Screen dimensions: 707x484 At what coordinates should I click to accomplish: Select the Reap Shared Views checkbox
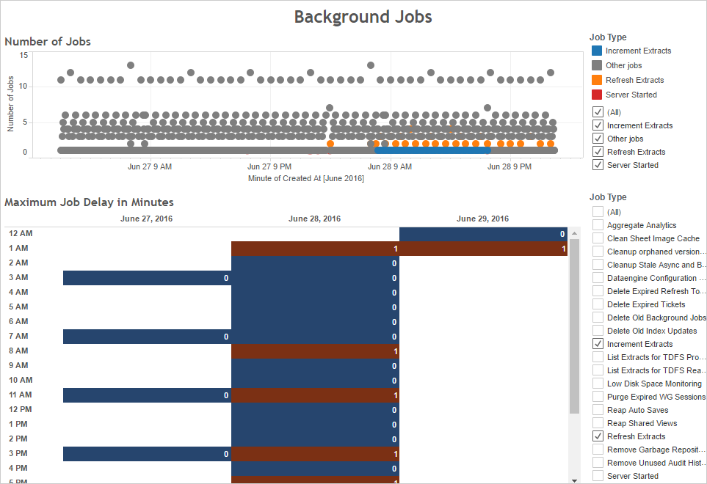(x=598, y=423)
